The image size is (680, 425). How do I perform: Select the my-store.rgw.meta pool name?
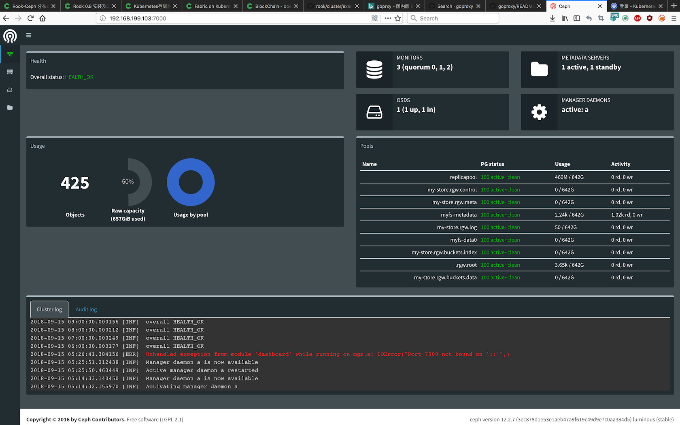pyautogui.click(x=455, y=202)
